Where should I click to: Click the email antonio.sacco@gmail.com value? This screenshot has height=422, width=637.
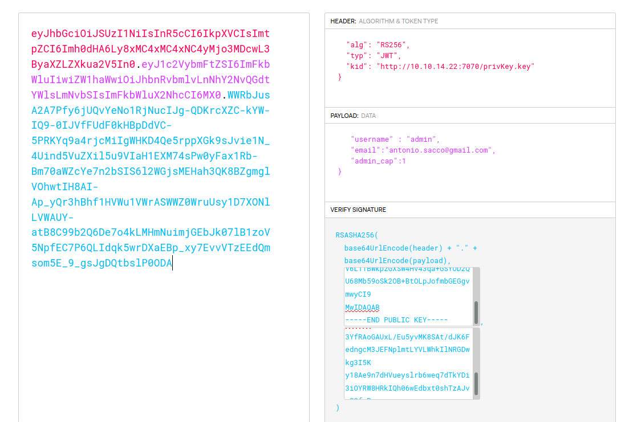click(x=439, y=150)
